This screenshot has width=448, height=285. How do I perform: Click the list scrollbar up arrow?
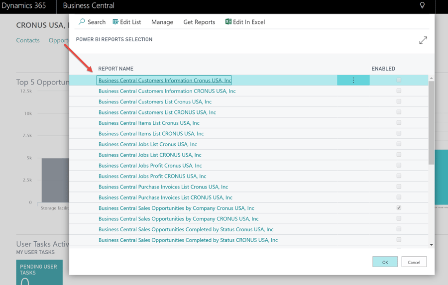click(x=431, y=78)
